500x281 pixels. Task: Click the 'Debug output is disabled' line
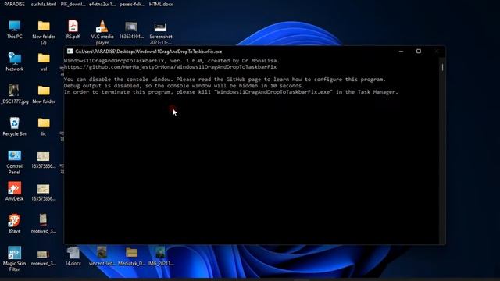pos(184,86)
